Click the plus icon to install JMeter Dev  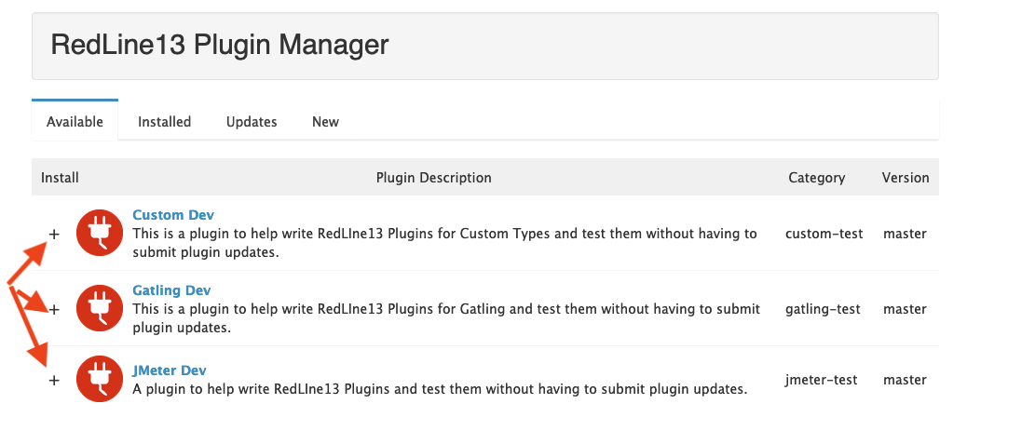(x=54, y=380)
